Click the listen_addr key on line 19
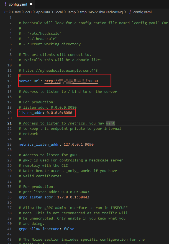This screenshot has height=244, width=169. tap(30, 113)
